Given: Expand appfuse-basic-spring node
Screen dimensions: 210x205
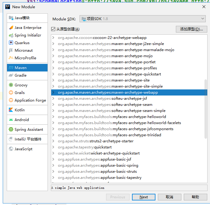Looking at the screenshot, I should coord(53,165).
